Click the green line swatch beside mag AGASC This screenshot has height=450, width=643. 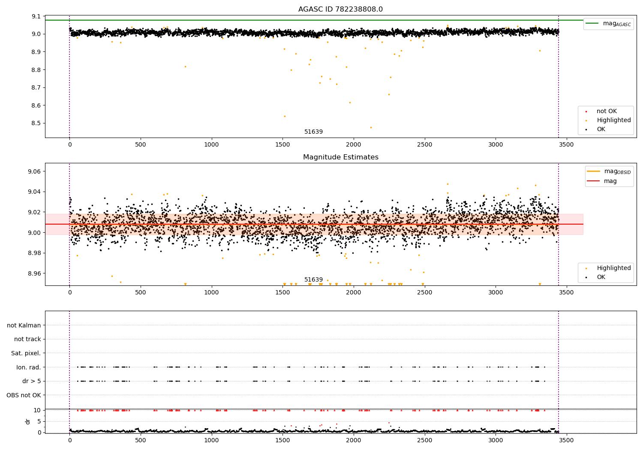coord(592,24)
